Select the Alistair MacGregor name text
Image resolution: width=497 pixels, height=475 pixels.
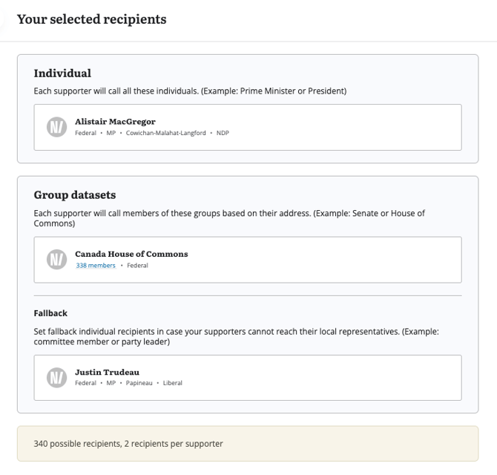pos(115,122)
